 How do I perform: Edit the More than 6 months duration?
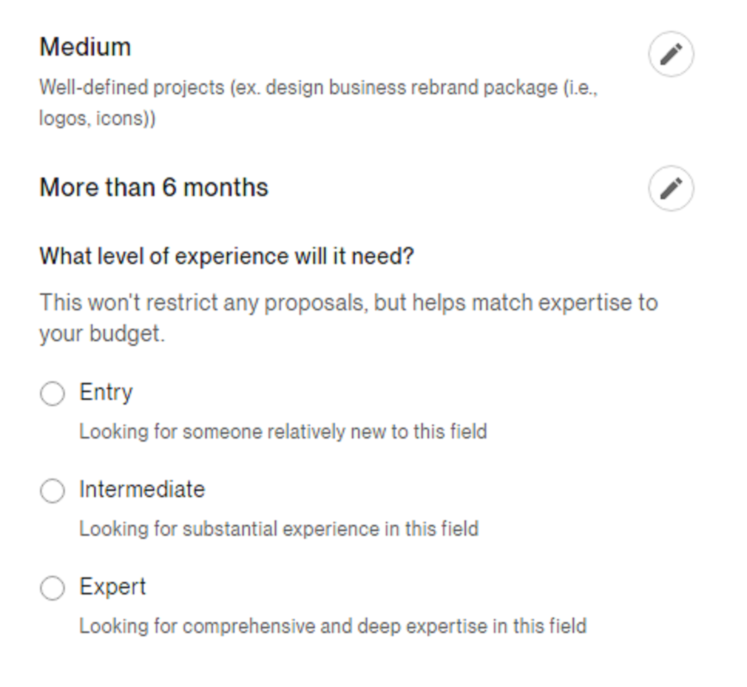pyautogui.click(x=671, y=188)
